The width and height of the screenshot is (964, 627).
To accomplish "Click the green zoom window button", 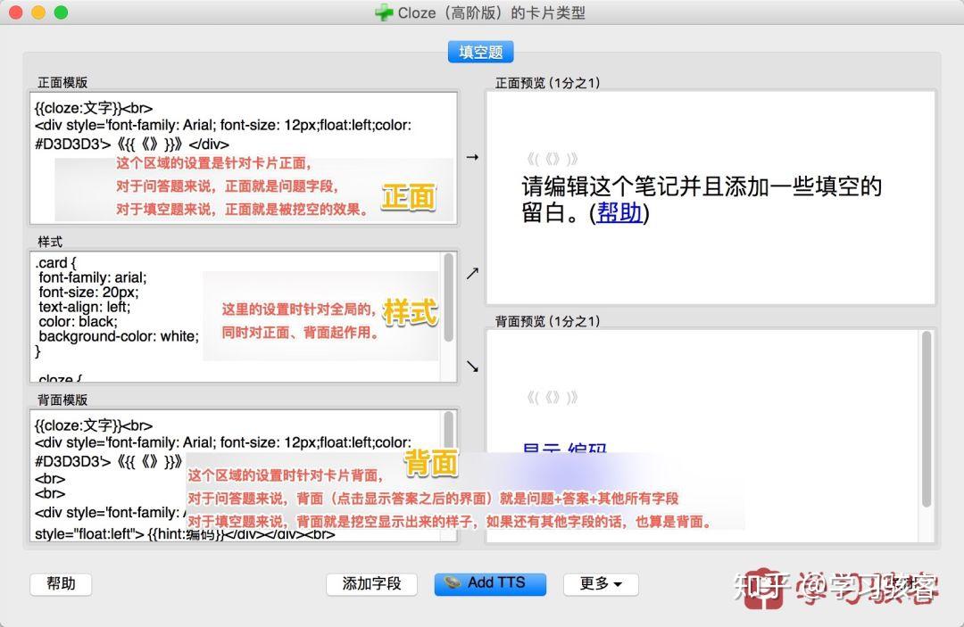I will [61, 12].
